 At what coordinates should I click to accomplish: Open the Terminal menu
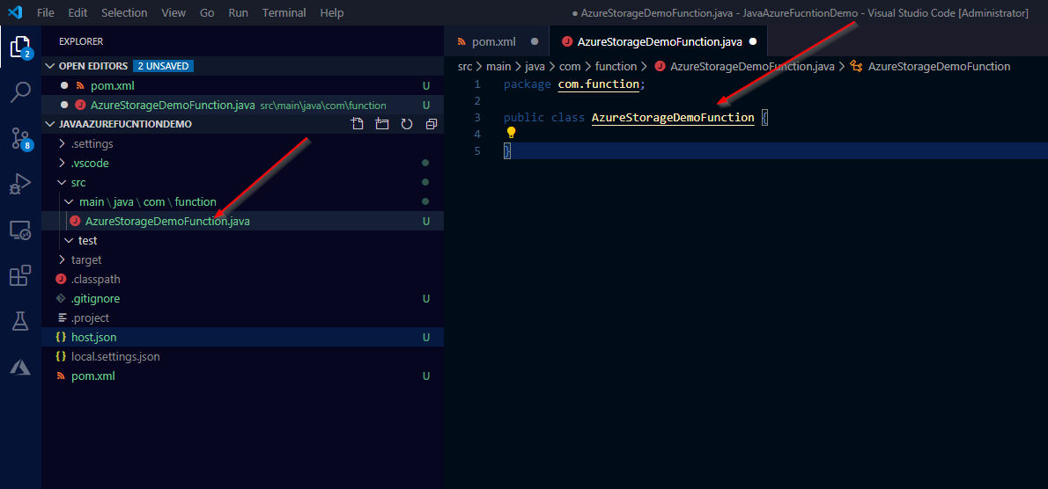[283, 13]
